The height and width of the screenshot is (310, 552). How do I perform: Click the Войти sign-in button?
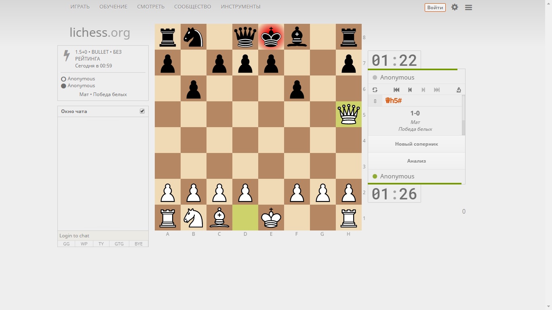point(435,7)
